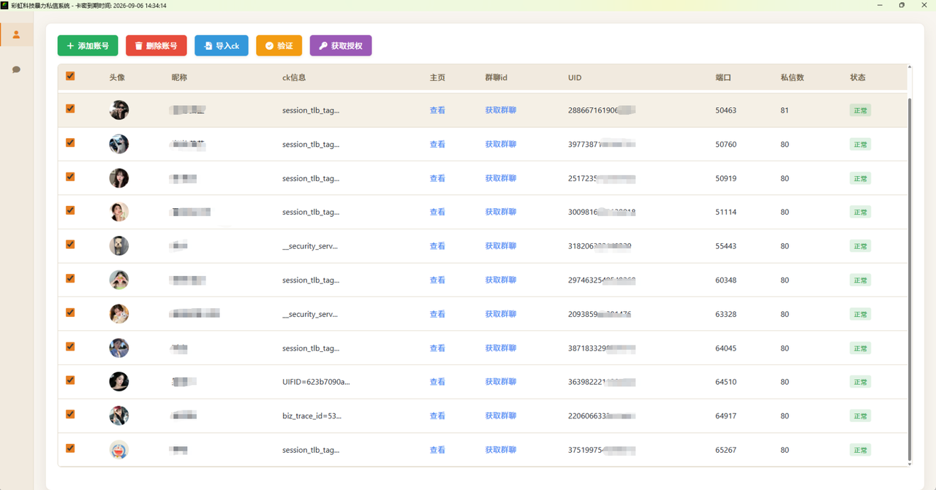Click the avatar in port 50760 row
The image size is (936, 490).
[119, 145]
